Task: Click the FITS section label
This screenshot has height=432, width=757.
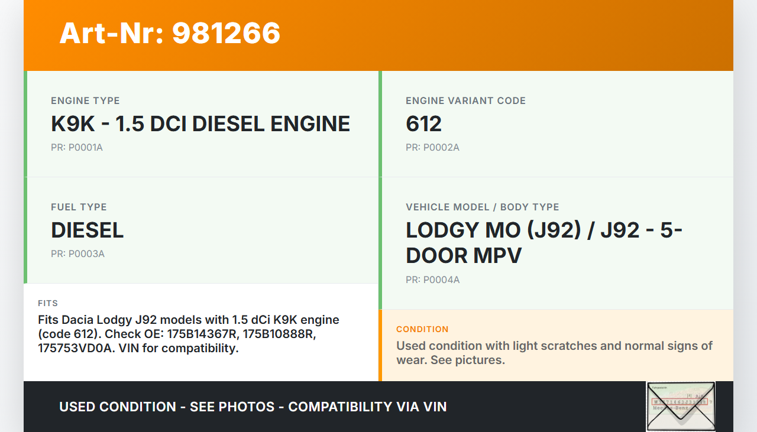Action: tap(48, 303)
